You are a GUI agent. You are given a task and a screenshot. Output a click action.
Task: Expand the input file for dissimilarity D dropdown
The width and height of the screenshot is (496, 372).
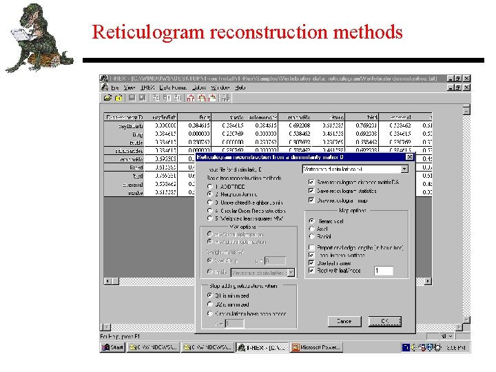[404, 169]
